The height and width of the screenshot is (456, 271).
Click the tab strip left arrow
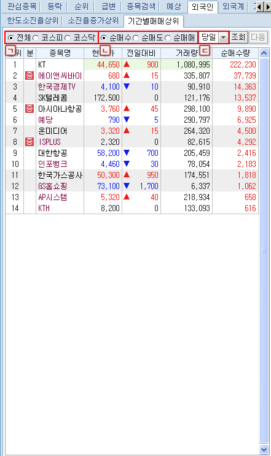point(260,7)
